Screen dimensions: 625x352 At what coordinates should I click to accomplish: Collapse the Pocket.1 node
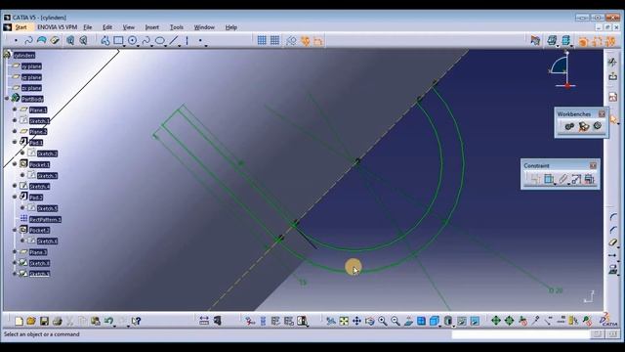(x=15, y=163)
